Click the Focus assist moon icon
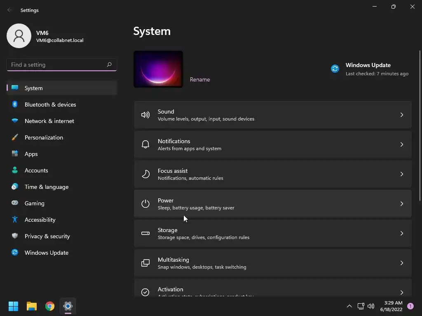This screenshot has width=422, height=316. tap(145, 174)
